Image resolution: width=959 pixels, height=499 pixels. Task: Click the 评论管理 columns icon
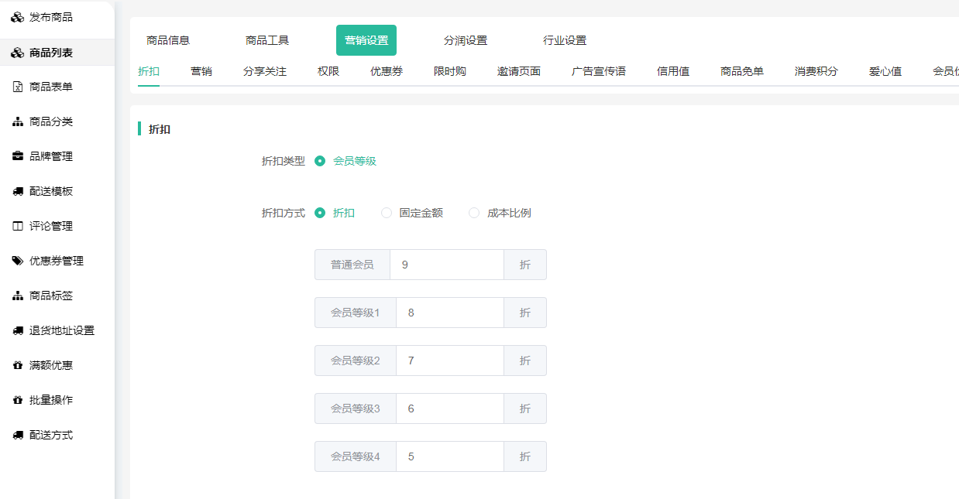click(x=18, y=226)
